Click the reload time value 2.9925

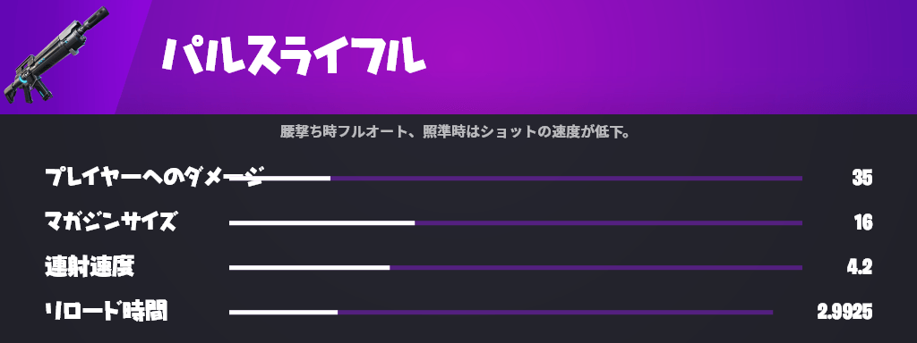tap(845, 313)
